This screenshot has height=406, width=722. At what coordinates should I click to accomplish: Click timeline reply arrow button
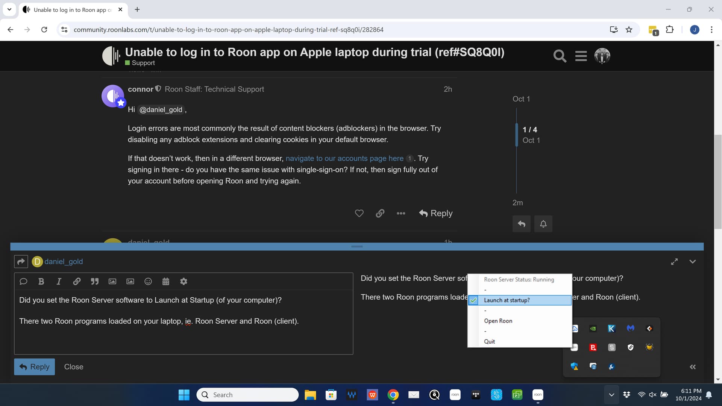(522, 224)
